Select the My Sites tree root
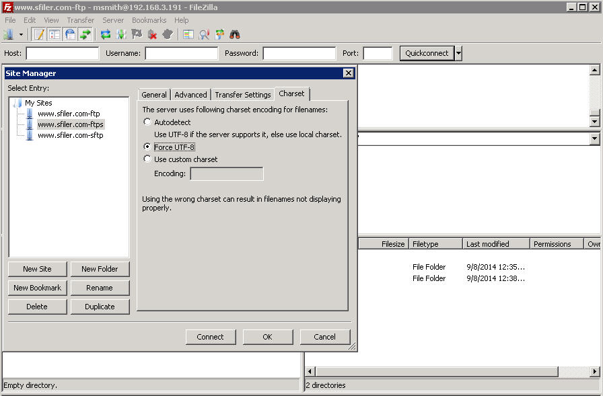 (x=38, y=103)
